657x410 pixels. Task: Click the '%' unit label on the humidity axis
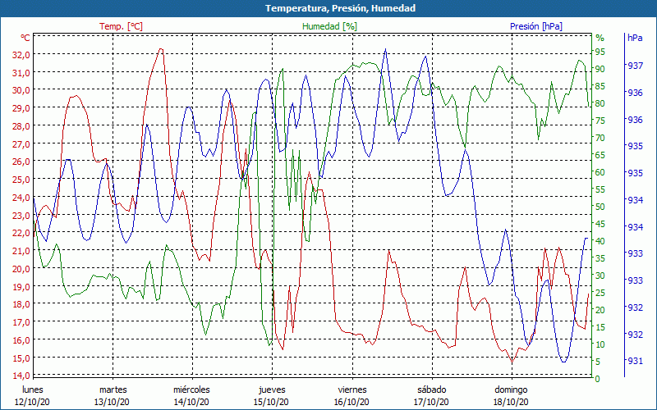point(600,38)
